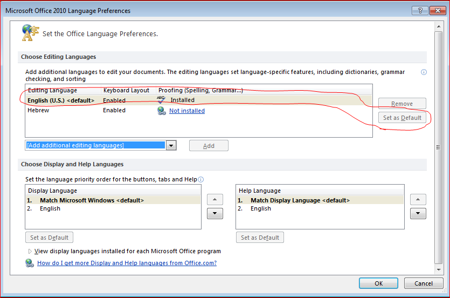Close the Language Preferences dialog
The image size is (450, 298).
coord(438,11)
